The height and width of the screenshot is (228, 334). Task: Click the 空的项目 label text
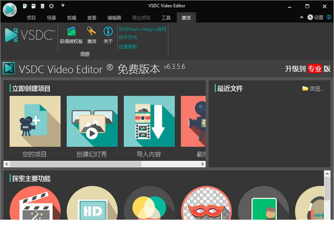35,154
